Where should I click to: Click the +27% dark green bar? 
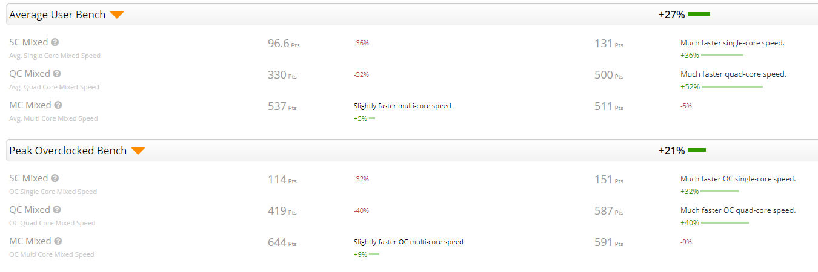pyautogui.click(x=699, y=14)
